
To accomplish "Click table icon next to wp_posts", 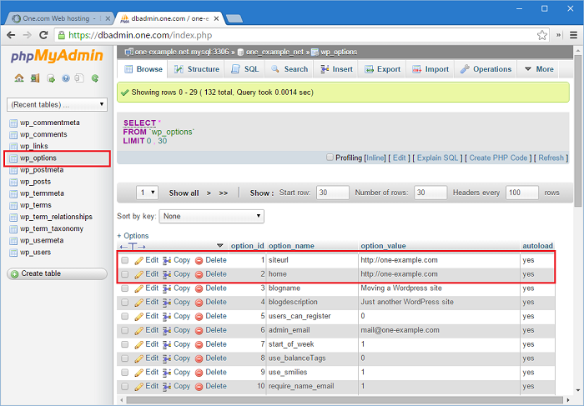I will click(x=13, y=182).
